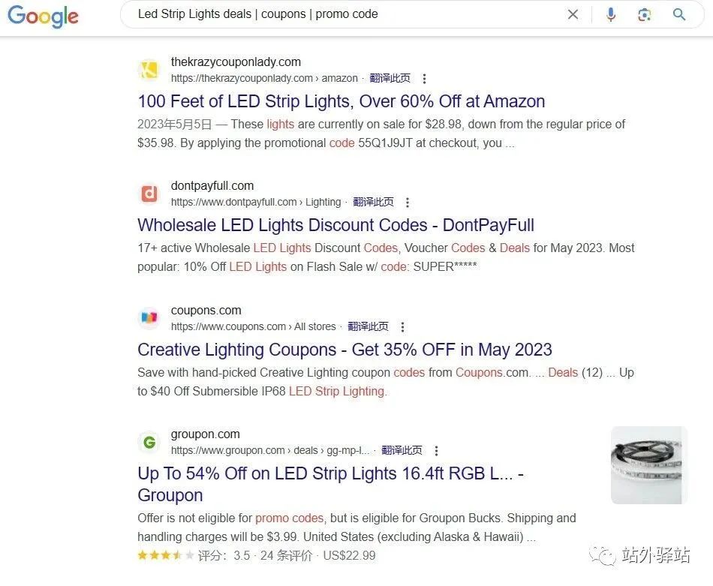The image size is (713, 586).
Task: Open three-dot menu for the groupon result
Action: tap(436, 451)
